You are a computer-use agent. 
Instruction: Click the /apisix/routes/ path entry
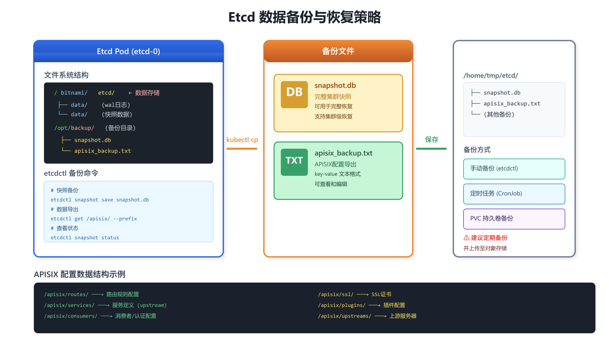tap(66, 294)
